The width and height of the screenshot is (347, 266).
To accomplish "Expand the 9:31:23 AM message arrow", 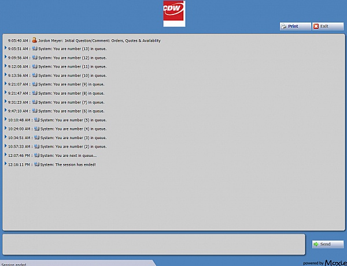I will click(x=6, y=102).
